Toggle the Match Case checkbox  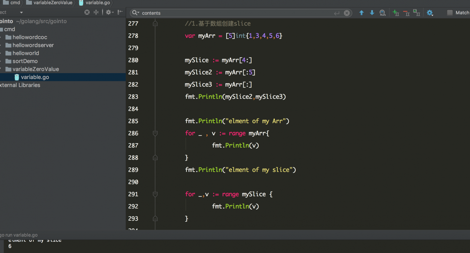point(450,13)
